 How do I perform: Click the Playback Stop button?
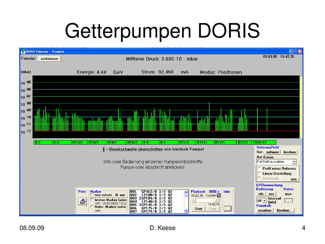[213, 209]
